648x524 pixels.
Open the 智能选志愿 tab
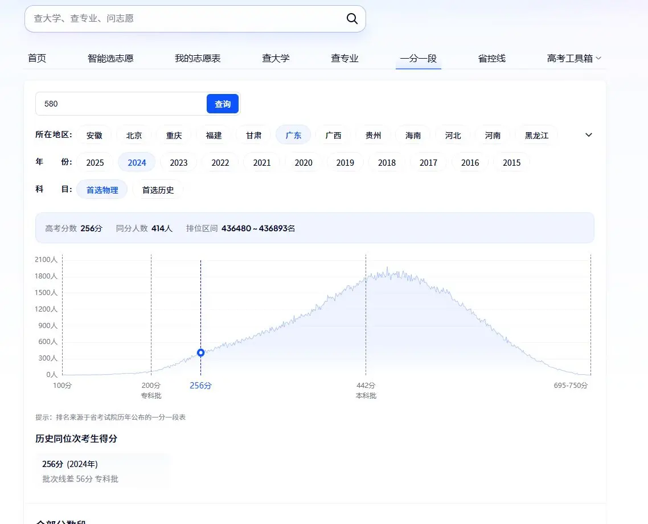coord(110,58)
